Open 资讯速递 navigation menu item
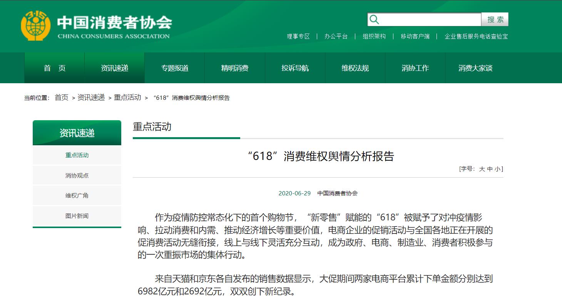Viewport: 562px width, 304px height. [114, 68]
